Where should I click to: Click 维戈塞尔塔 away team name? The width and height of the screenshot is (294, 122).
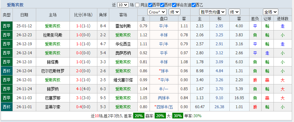[123, 80]
